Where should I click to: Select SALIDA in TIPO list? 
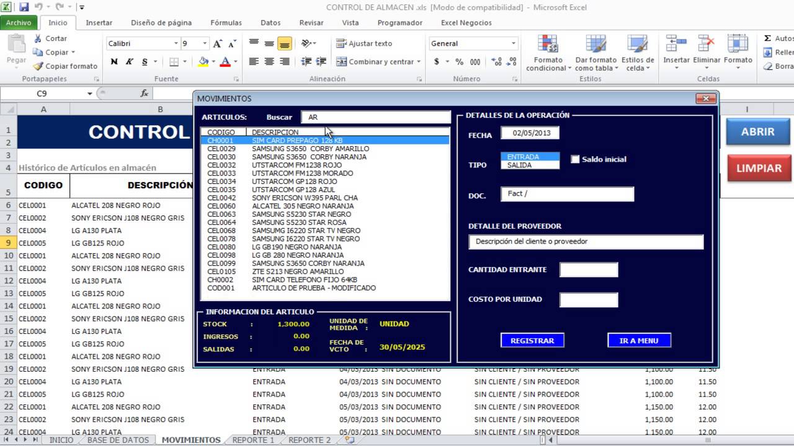(x=530, y=165)
